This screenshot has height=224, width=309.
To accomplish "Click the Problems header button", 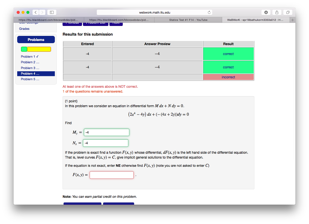I will [x=36, y=39].
